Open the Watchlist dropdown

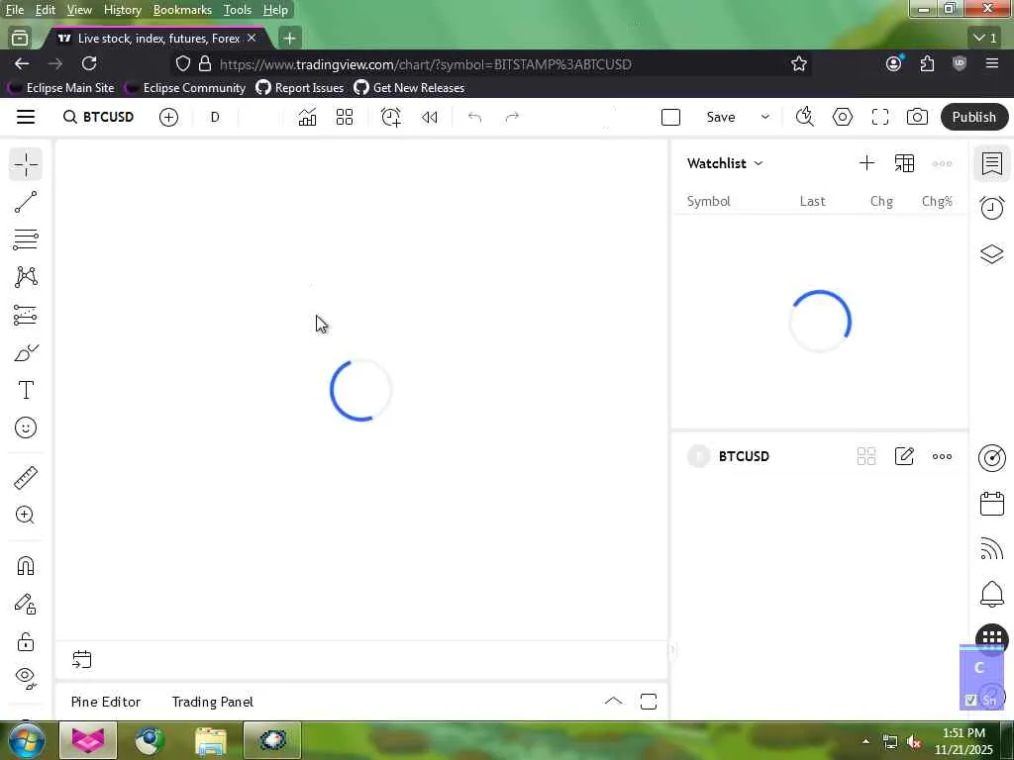tap(725, 163)
